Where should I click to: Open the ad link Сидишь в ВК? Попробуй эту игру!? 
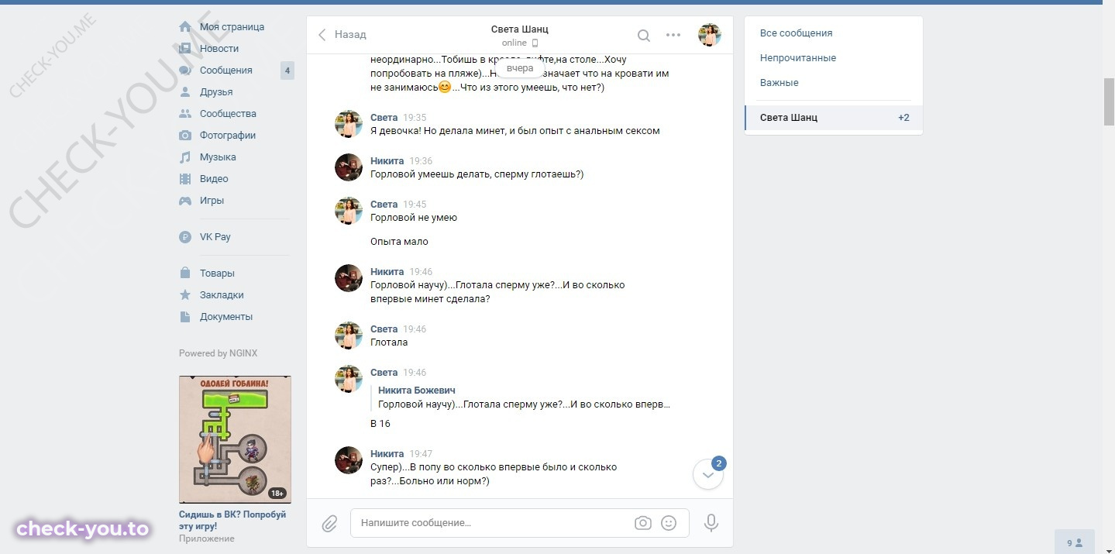pos(232,521)
